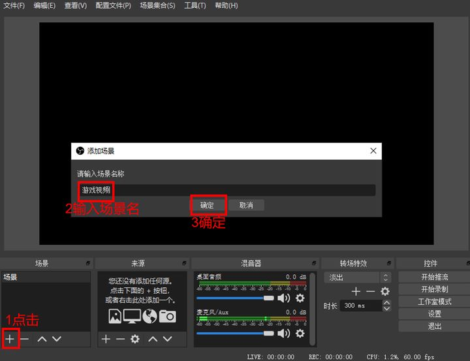Add a new scene with the plus icon
Image resolution: width=470 pixels, height=361 pixels.
coord(10,339)
